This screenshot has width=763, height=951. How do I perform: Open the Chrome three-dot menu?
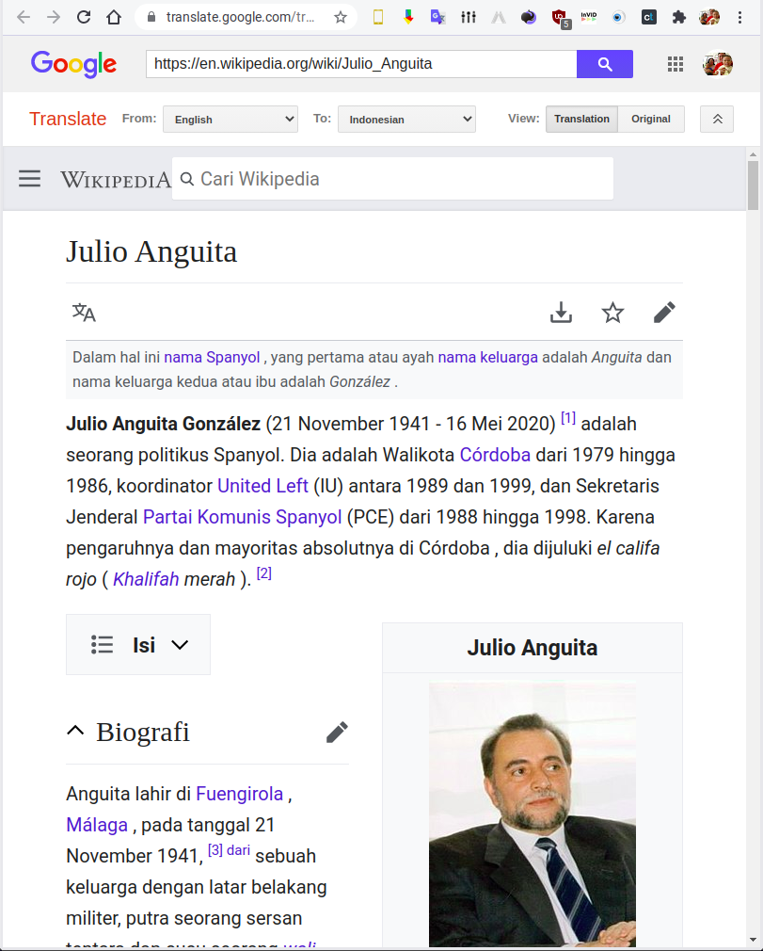pyautogui.click(x=739, y=17)
